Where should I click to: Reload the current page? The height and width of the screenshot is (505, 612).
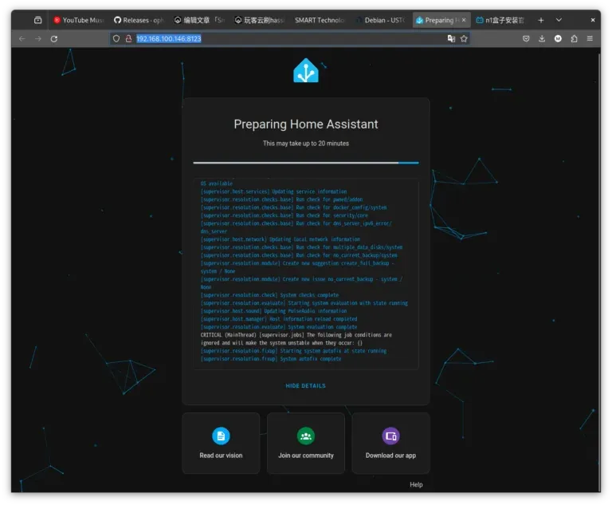point(54,39)
